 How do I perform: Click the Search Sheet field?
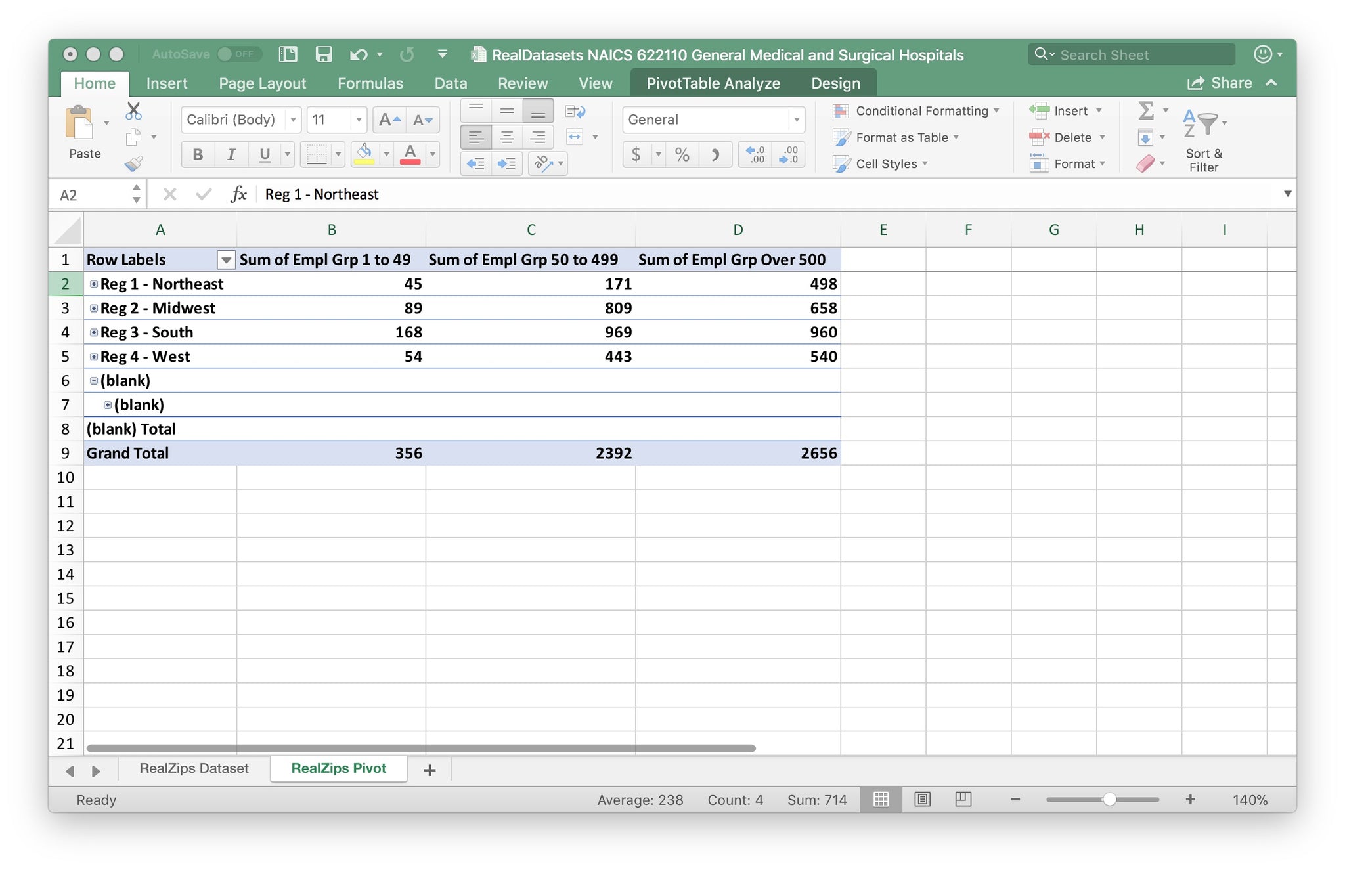[1132, 54]
